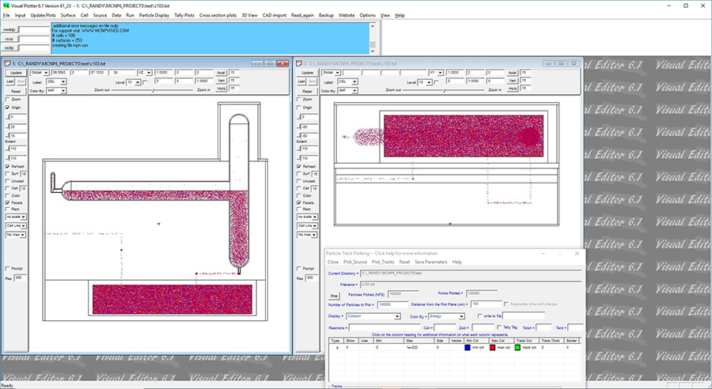Screen dimensions: 712x389
Task: Click the swinp button in top panel
Action: pyautogui.click(x=9, y=29)
